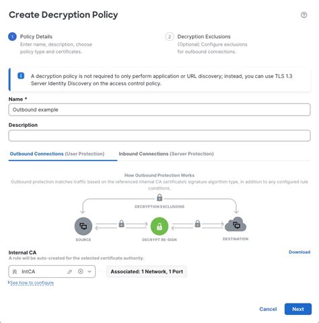Viewport: 319px width, 323px height.
Task: Click the certificate icon beside IntCA
Action: (15, 271)
